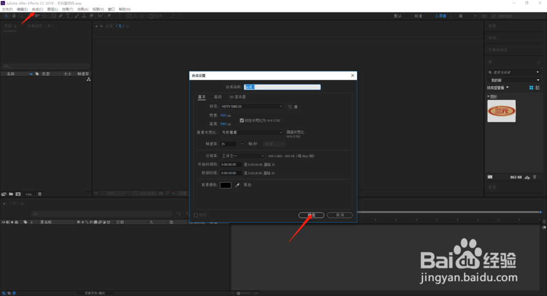Click the 8 bpc color depth button

coord(29,194)
